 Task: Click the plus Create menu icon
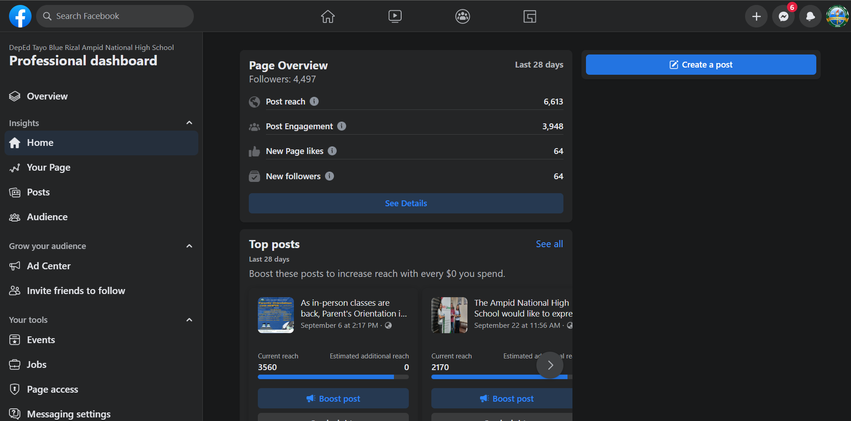coord(756,16)
